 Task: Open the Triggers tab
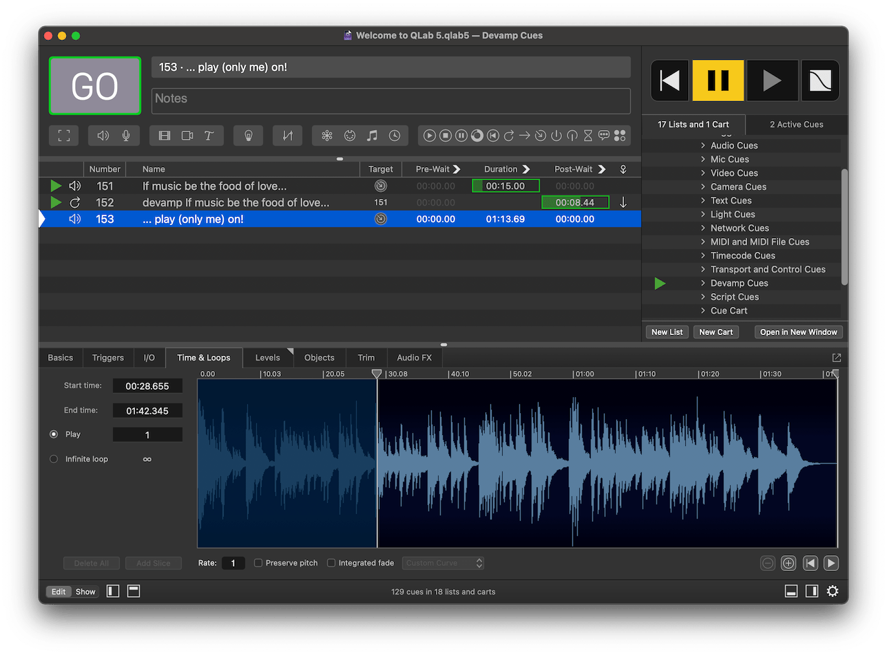(107, 357)
